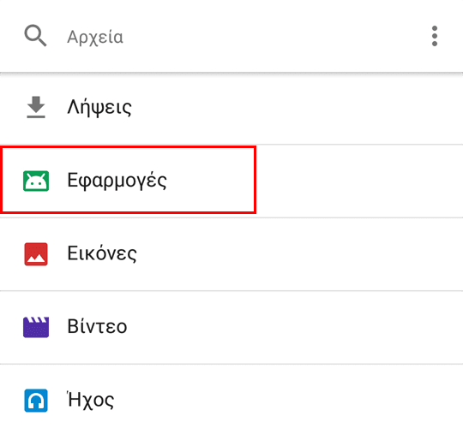The height and width of the screenshot is (428, 463).
Task: Tap the blue headphones audio icon
Action: (x=36, y=401)
